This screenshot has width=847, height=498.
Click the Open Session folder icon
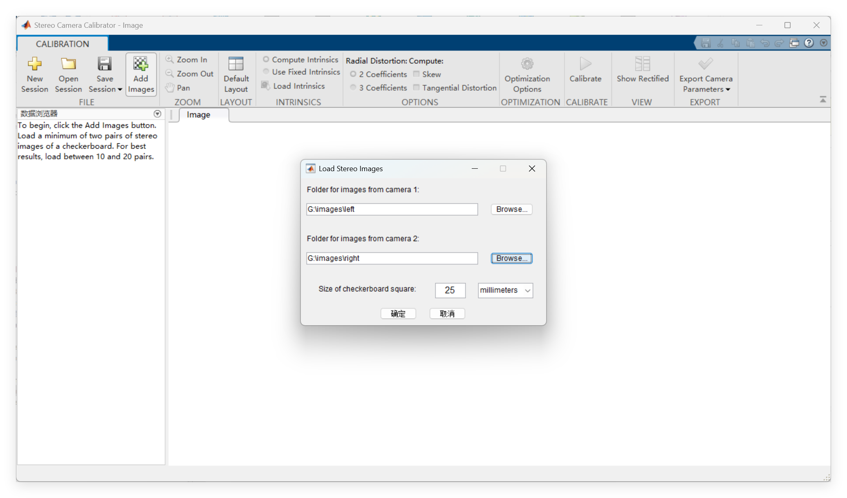(68, 64)
